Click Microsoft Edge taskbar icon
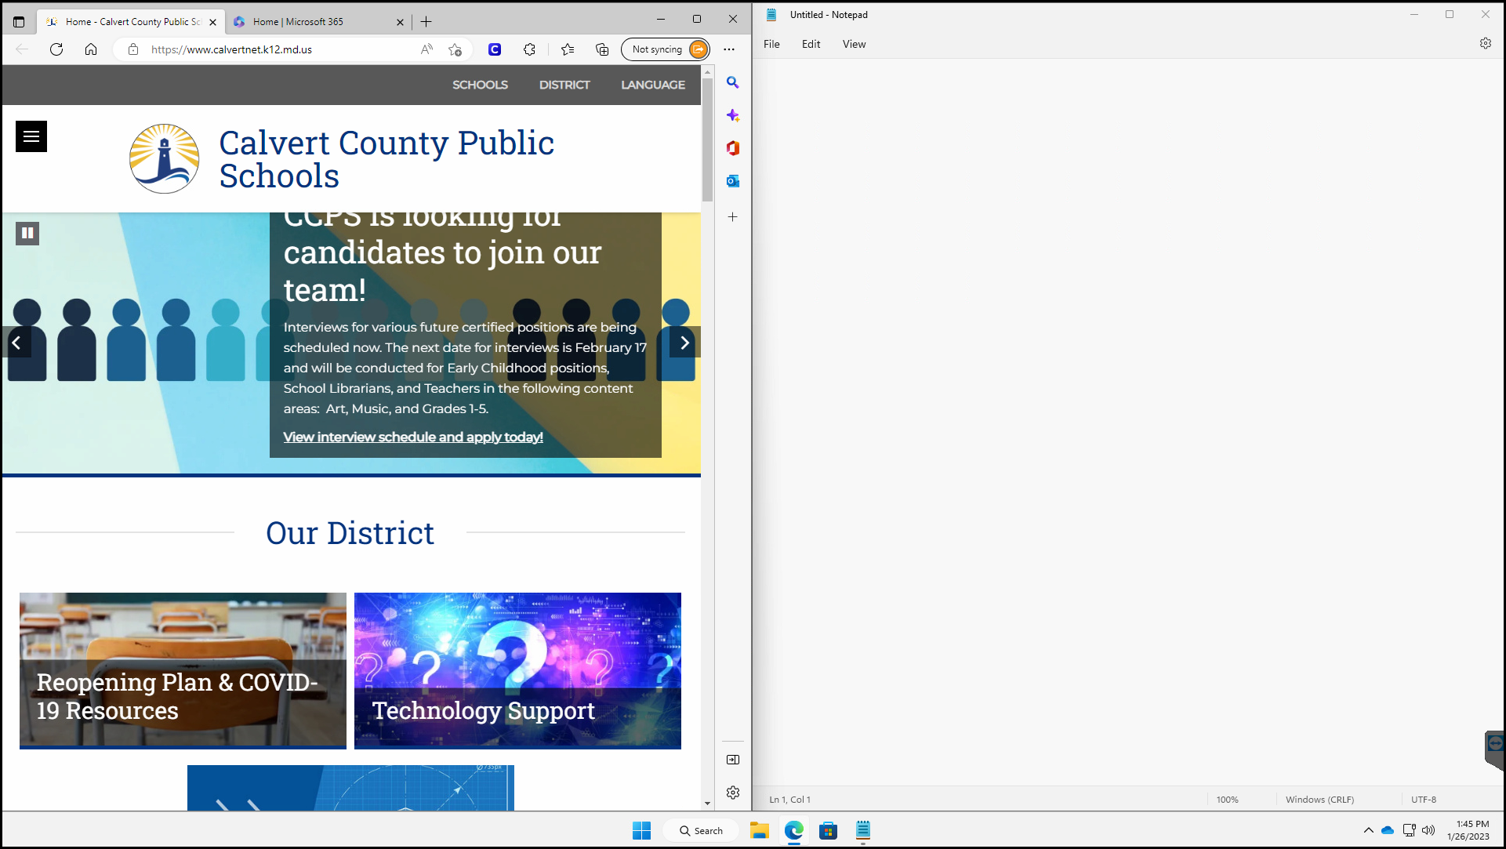 pos(793,830)
